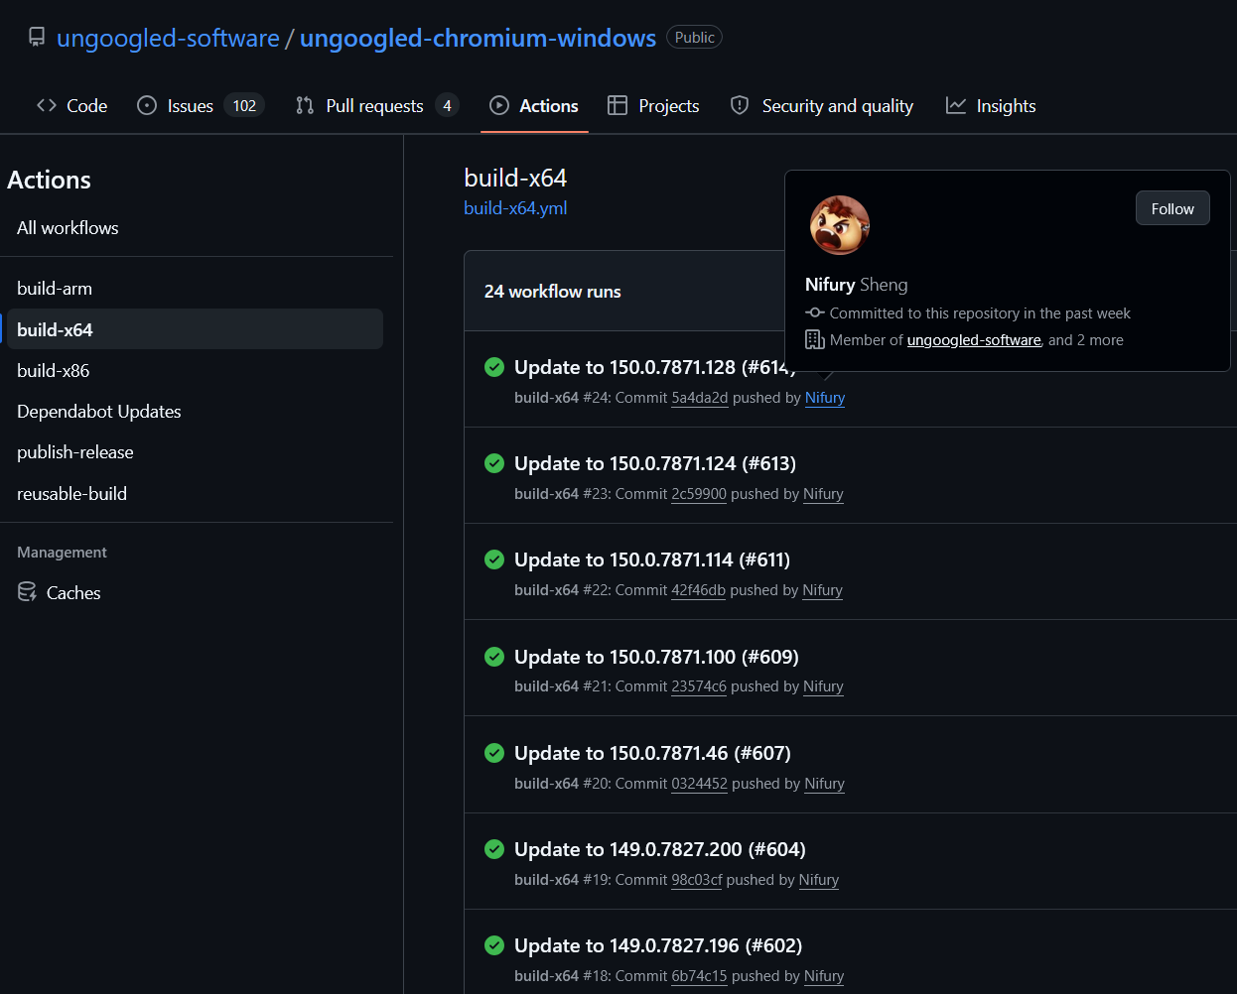Open run Update to 150.0.7871.124 (#613)
1237x994 pixels.
[655, 463]
